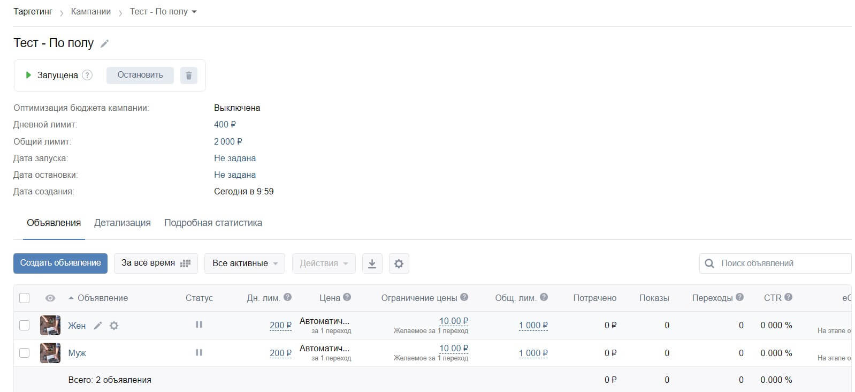Image resolution: width=855 pixels, height=392 pixels.
Task: Edit the total limit value 2 000 ₽
Action: pos(228,142)
